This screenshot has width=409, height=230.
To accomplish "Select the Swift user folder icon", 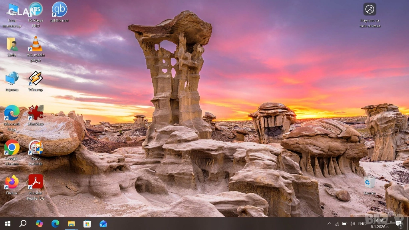I will 12,44.
